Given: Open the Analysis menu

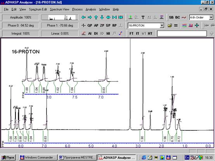Looking at the screenshot, I should pyautogui.click(x=91, y=9).
